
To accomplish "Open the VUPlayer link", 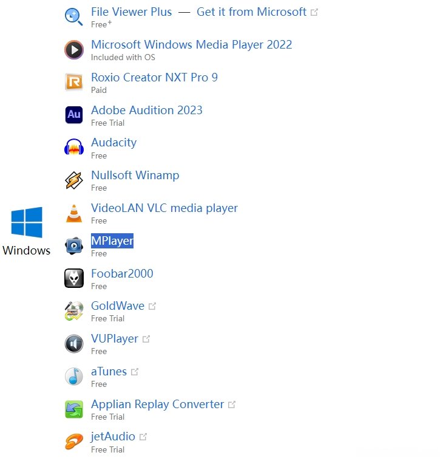I will point(115,339).
